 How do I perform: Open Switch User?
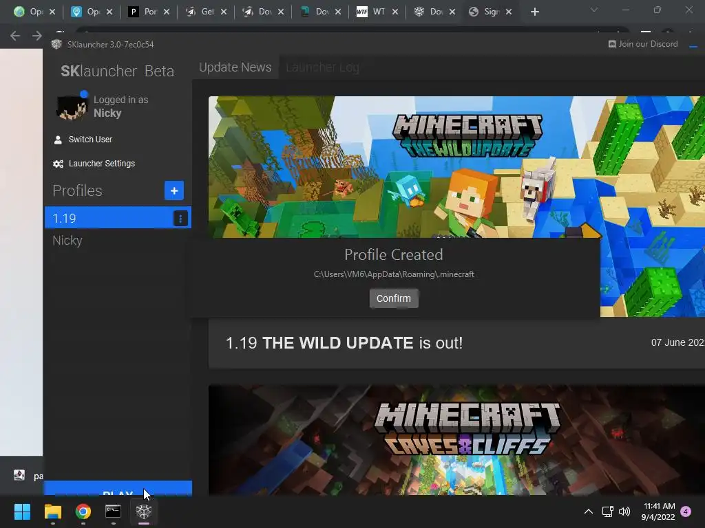(x=83, y=139)
